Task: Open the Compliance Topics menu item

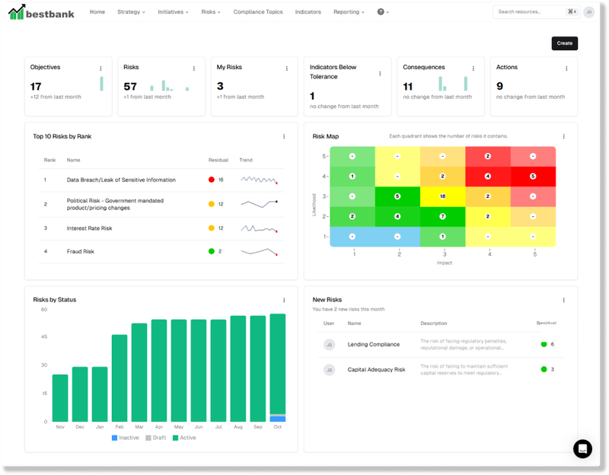Action: 257,12
